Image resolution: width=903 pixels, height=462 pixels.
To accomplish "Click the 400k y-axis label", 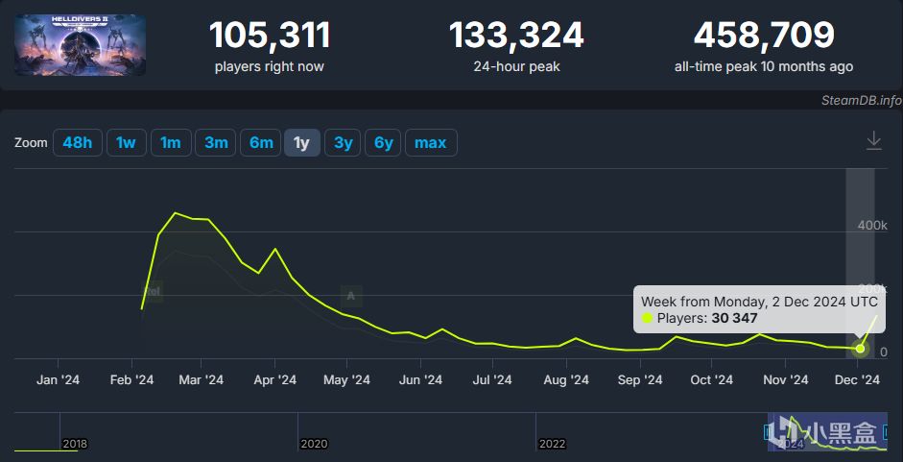I will tap(872, 226).
